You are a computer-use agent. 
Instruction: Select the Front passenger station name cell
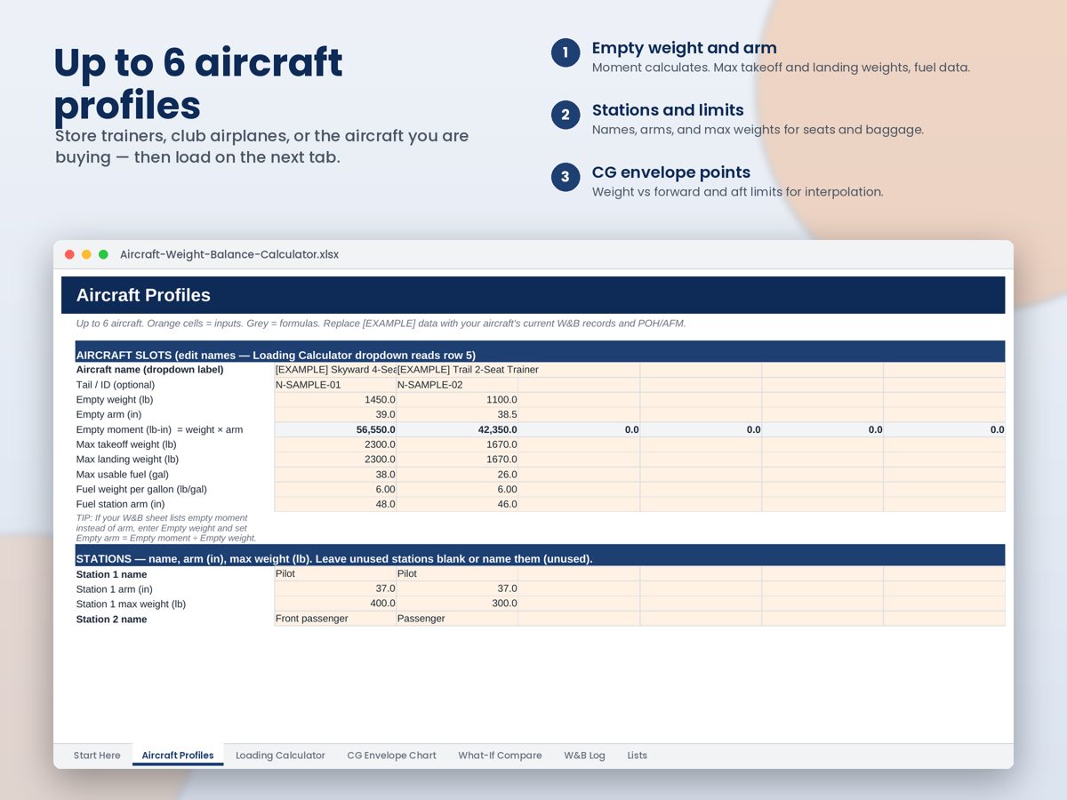[x=335, y=619]
